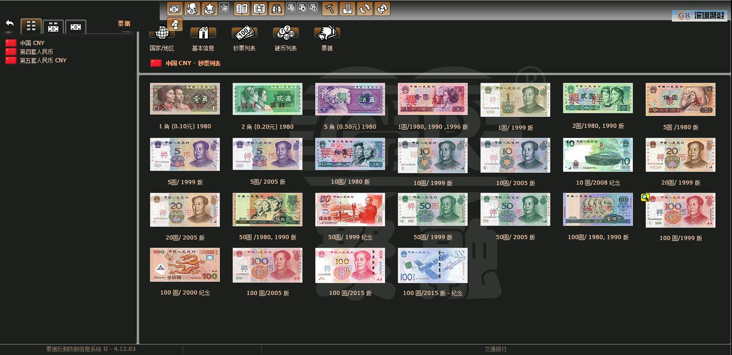Open the 20圆/2005 版 banknote thumbnail
The width and height of the screenshot is (732, 355).
point(185,210)
